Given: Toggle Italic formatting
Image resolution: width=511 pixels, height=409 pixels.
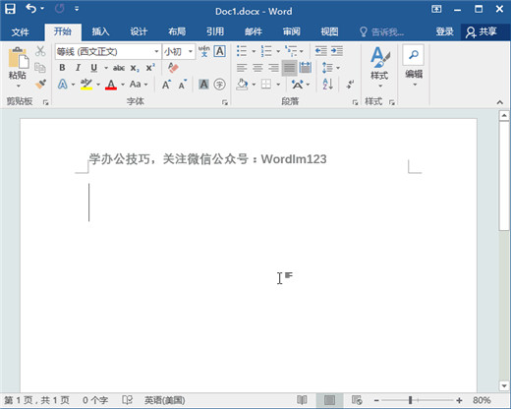Looking at the screenshot, I should pos(78,68).
